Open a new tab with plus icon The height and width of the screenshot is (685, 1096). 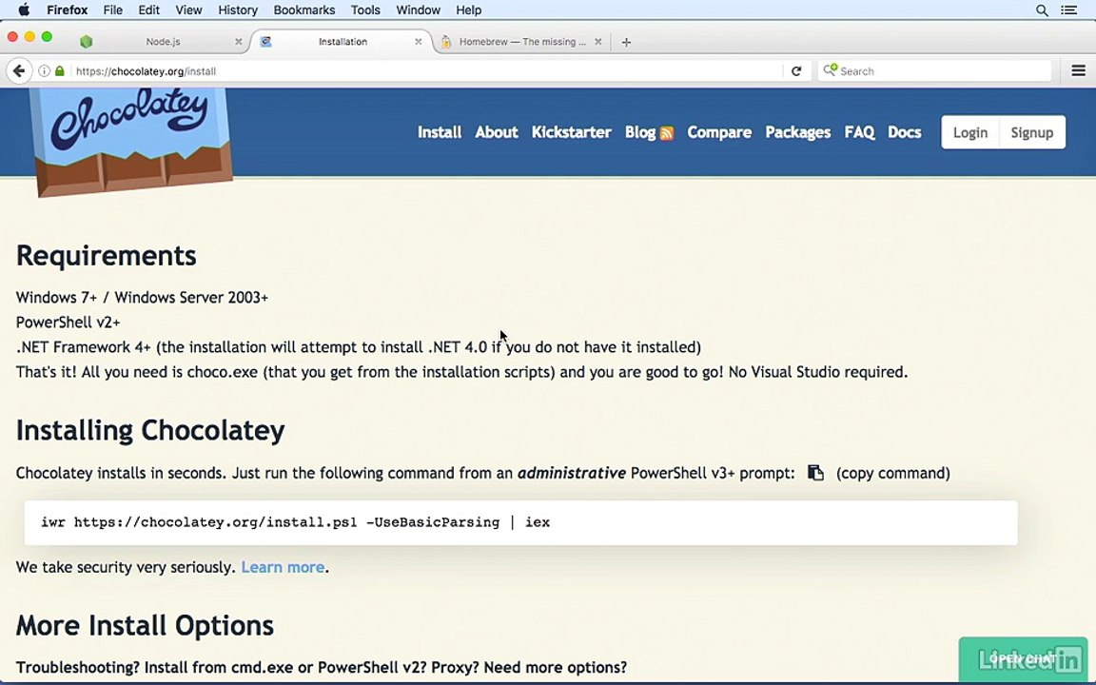click(626, 42)
